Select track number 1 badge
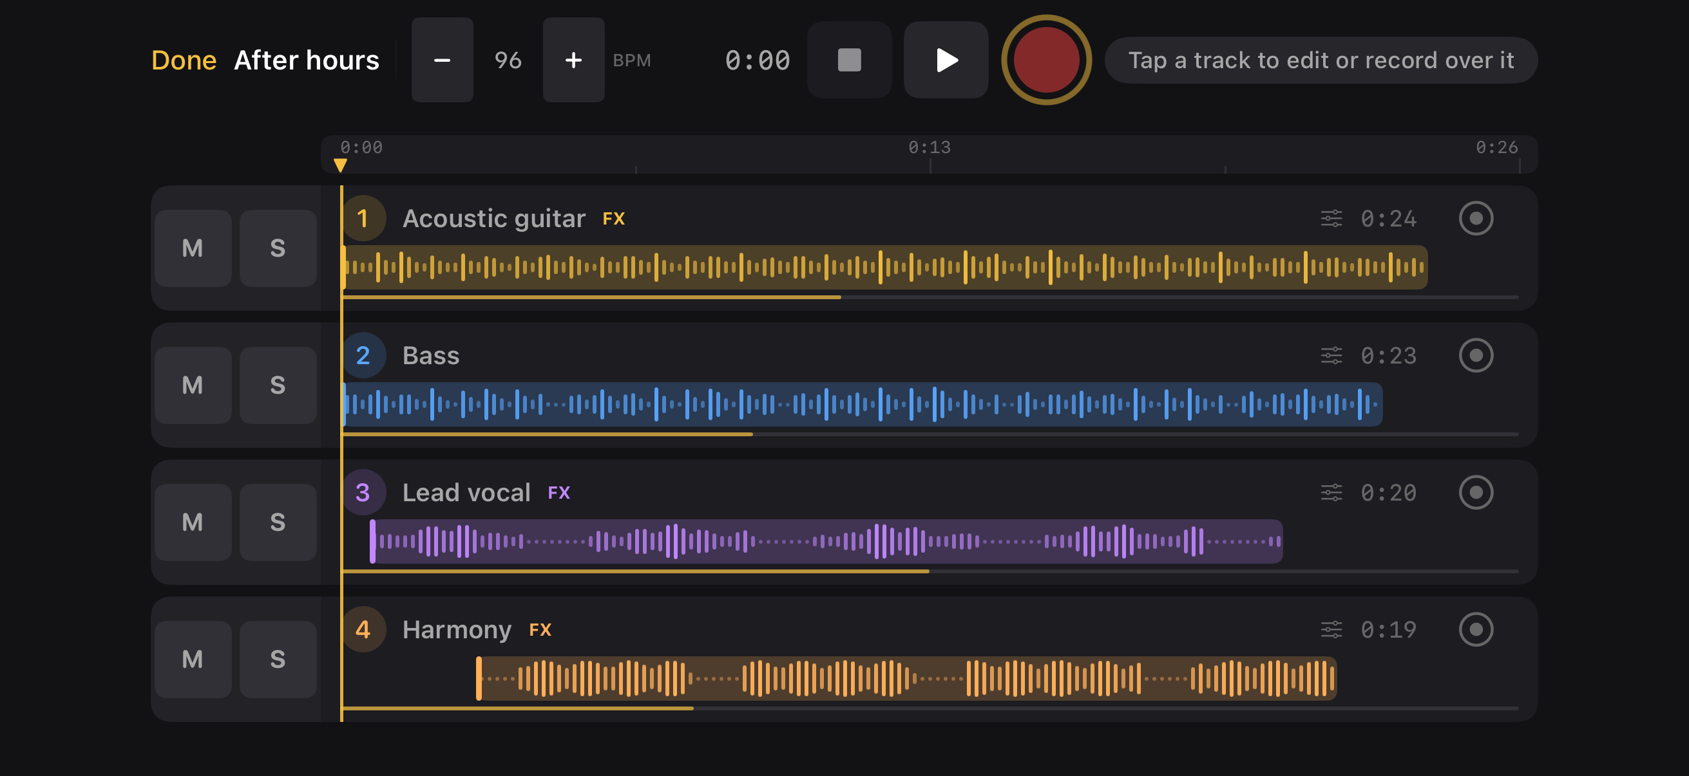Screen dimensions: 1689x776 [363, 218]
